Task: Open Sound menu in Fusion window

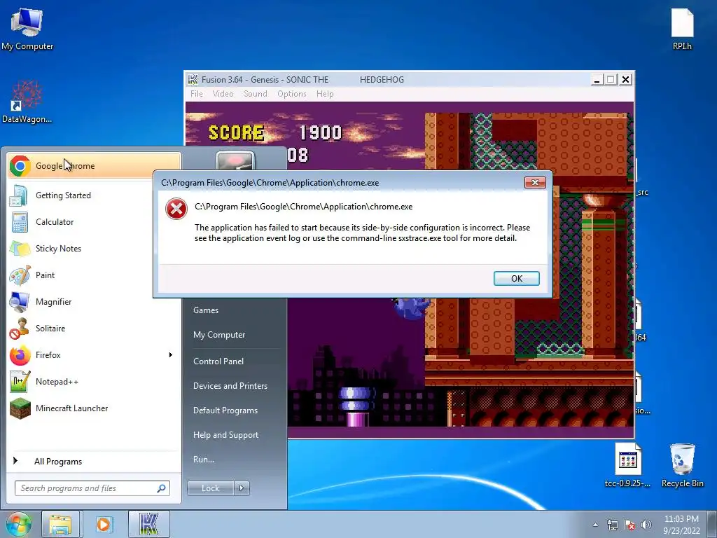Action: [255, 94]
